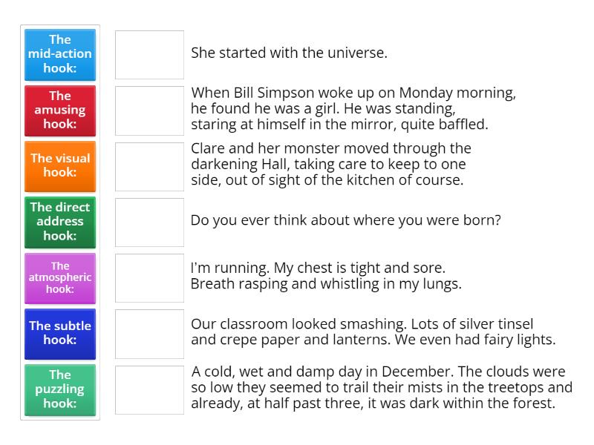Pick the dark blue subtle hook tile

[x=60, y=333]
